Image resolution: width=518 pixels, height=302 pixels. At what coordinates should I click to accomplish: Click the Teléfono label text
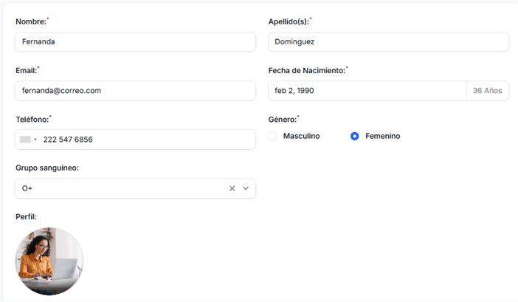click(x=32, y=119)
